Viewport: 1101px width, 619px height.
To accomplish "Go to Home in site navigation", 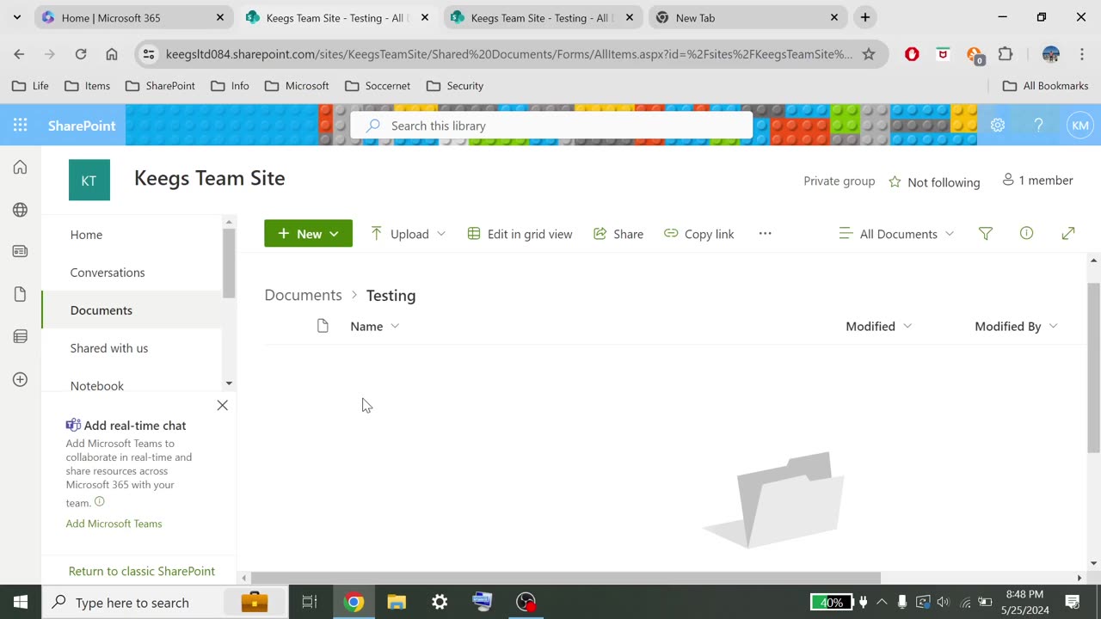I will click(x=86, y=235).
